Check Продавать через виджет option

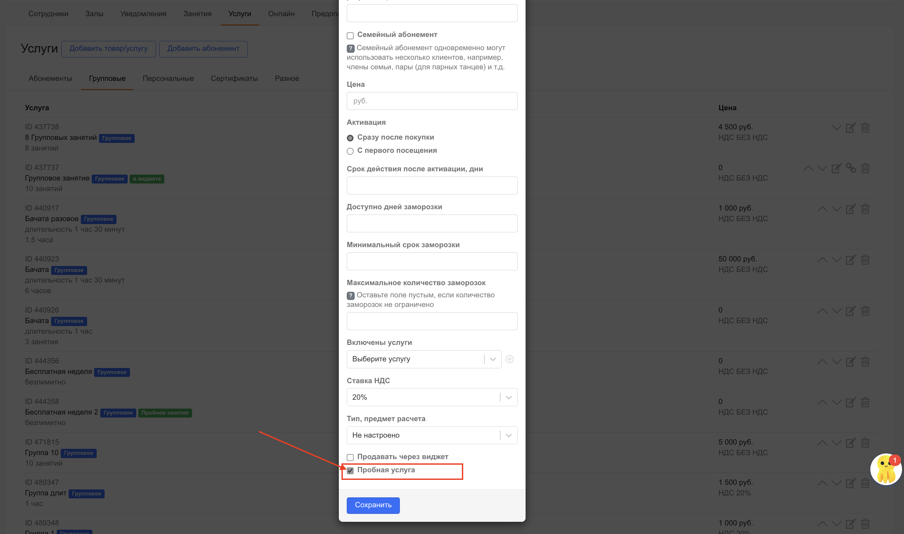point(350,457)
